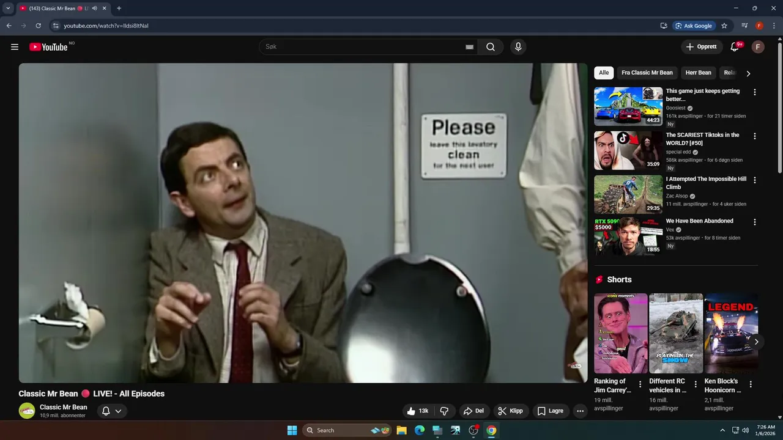783x440 pixels.
Task: Select the Fra Classic Mr Bean chip
Action: 647,73
